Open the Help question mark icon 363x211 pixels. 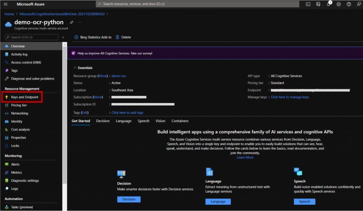click(x=348, y=4)
